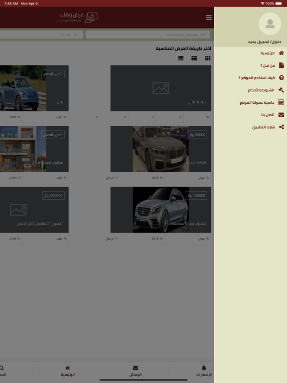287x383 pixels.
Task: Click طلب tag under بيتل ad
Action: 61,117
